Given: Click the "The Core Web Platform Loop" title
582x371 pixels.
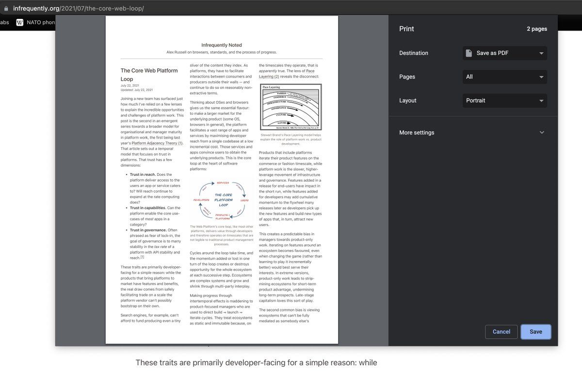Looking at the screenshot, I should tap(149, 75).
